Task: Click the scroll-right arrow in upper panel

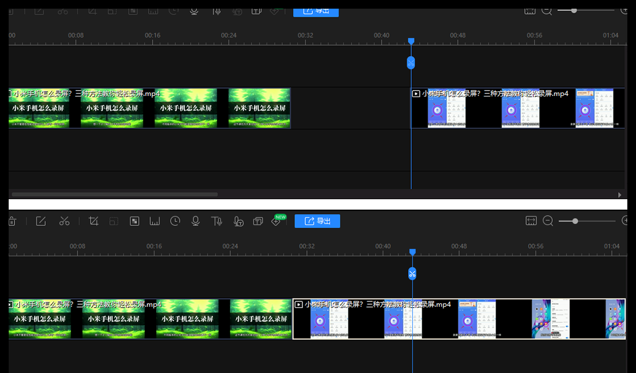Action: (619, 195)
